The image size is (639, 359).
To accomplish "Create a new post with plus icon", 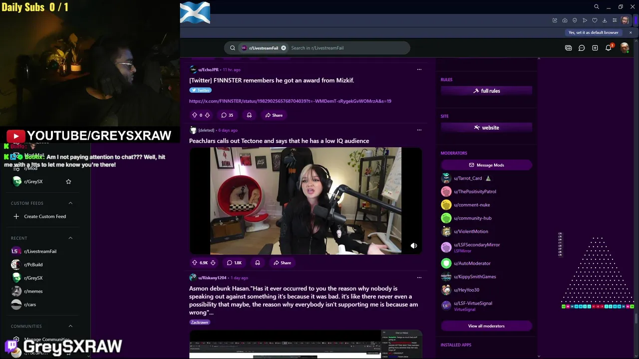I will point(595,48).
